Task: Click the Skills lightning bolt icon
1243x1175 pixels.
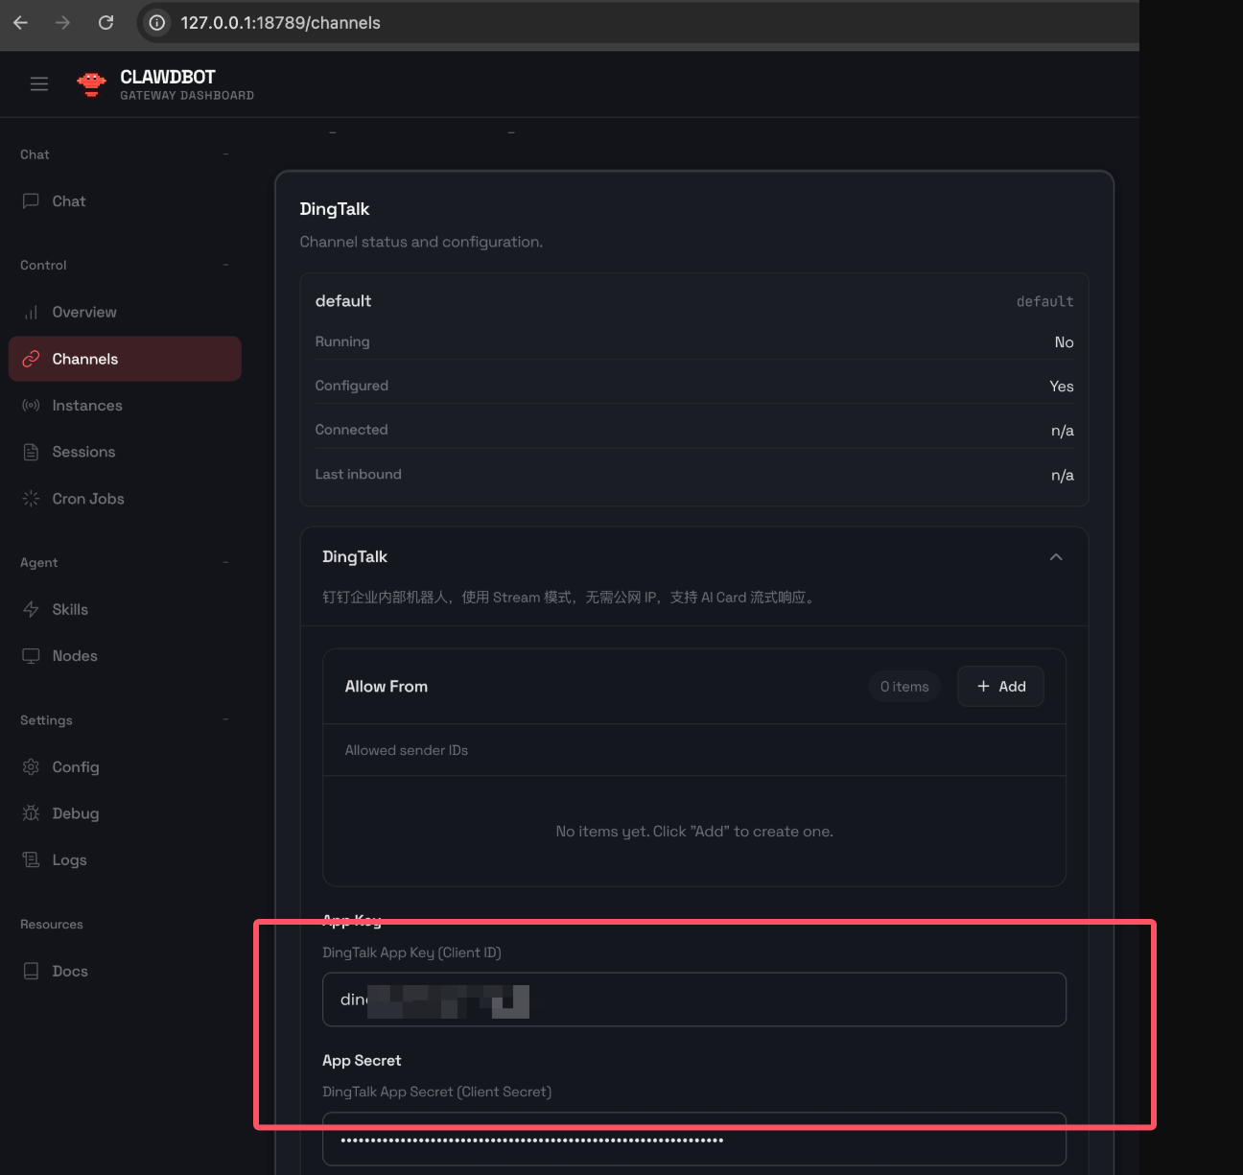Action: click(x=31, y=609)
